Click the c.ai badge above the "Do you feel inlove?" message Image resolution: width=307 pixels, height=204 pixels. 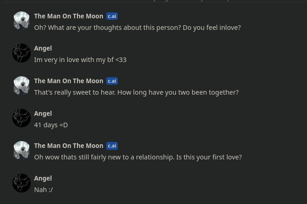[112, 16]
